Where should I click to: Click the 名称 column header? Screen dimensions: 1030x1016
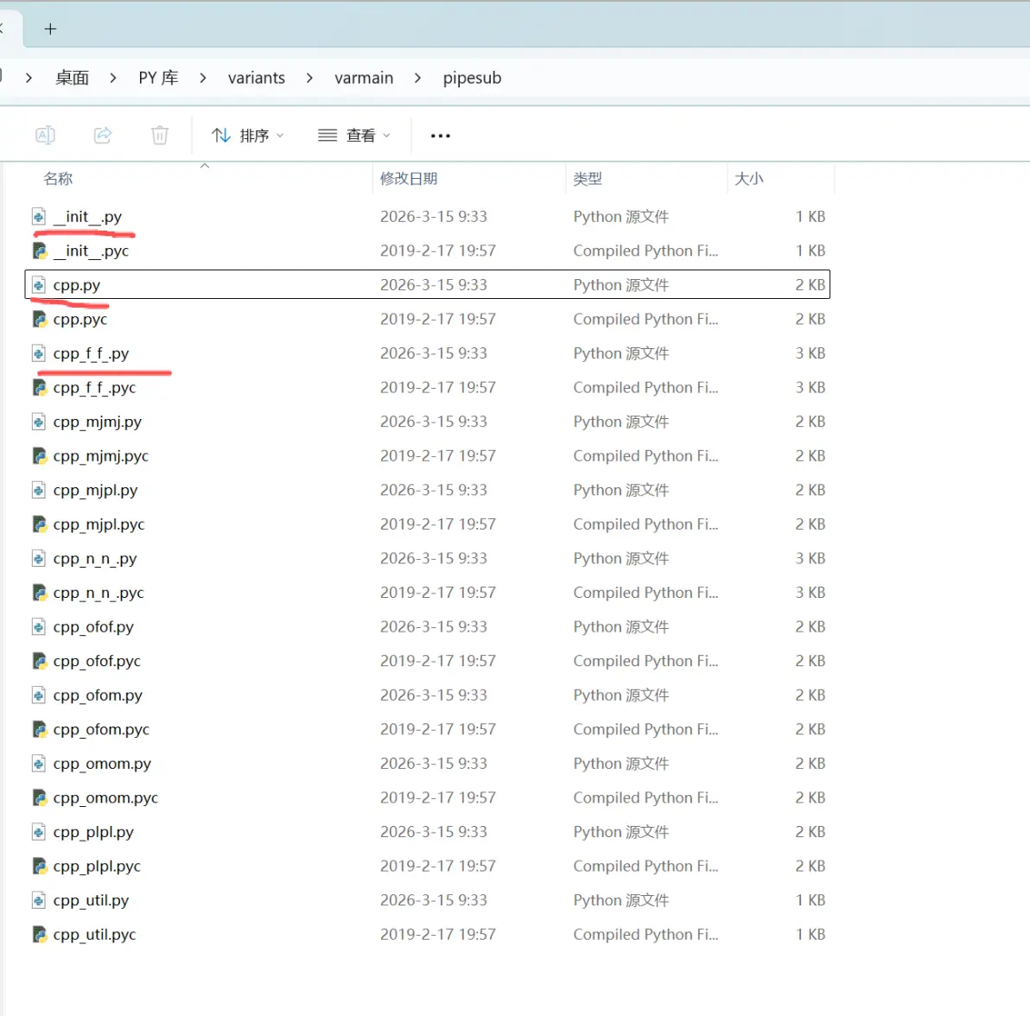[x=58, y=179]
